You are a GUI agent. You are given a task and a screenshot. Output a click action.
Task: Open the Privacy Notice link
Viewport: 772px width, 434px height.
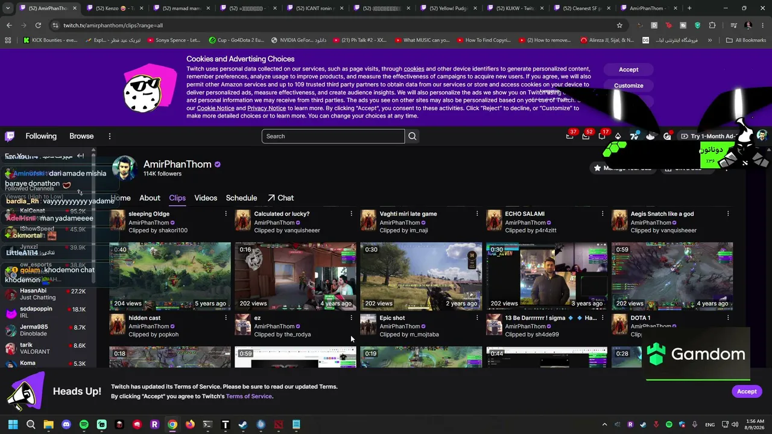pos(267,108)
